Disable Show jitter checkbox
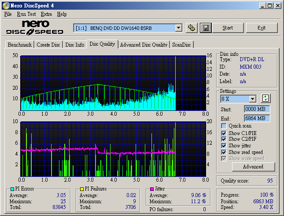This screenshot has height=216, width=284. click(224, 146)
